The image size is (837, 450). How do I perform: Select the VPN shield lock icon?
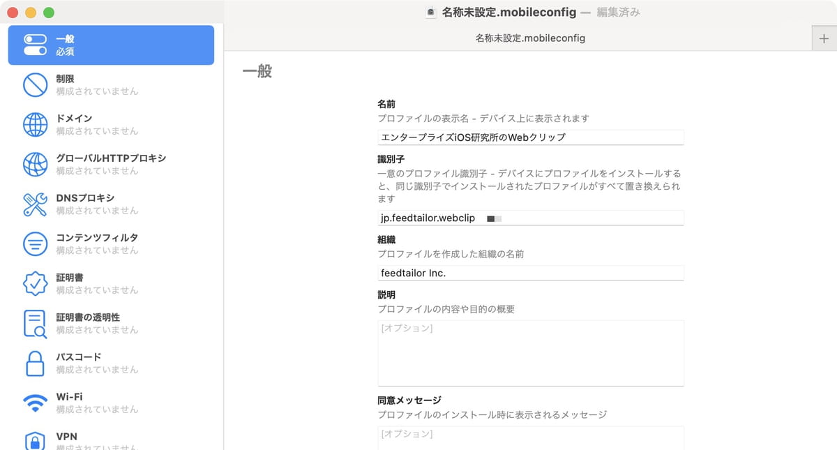tap(35, 441)
